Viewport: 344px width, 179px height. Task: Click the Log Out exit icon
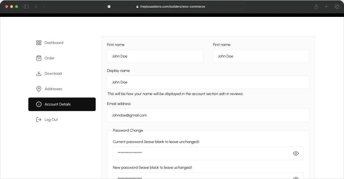pos(39,120)
